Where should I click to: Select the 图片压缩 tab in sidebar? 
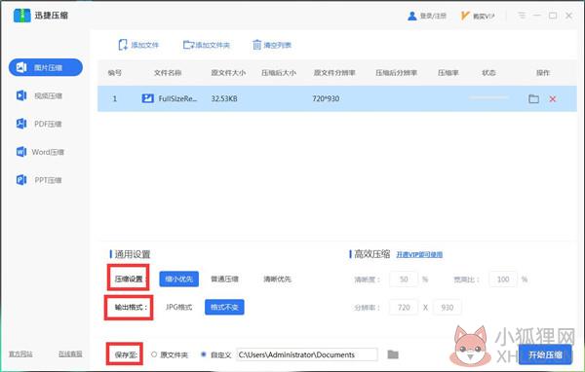pos(46,67)
